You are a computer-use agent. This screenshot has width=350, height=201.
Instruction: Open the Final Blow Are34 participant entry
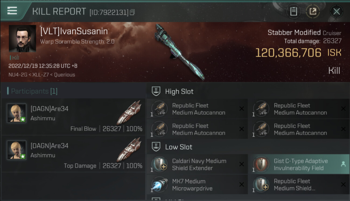tap(73, 116)
